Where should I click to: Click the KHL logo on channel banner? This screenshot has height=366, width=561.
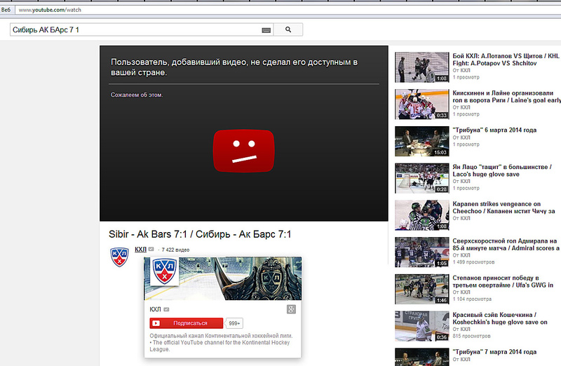(165, 271)
